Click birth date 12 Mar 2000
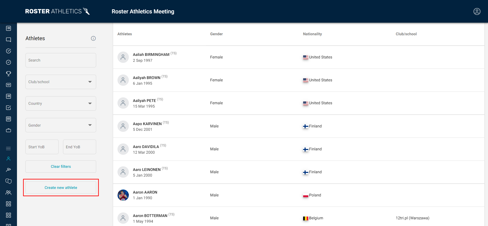The width and height of the screenshot is (488, 226). click(x=144, y=152)
